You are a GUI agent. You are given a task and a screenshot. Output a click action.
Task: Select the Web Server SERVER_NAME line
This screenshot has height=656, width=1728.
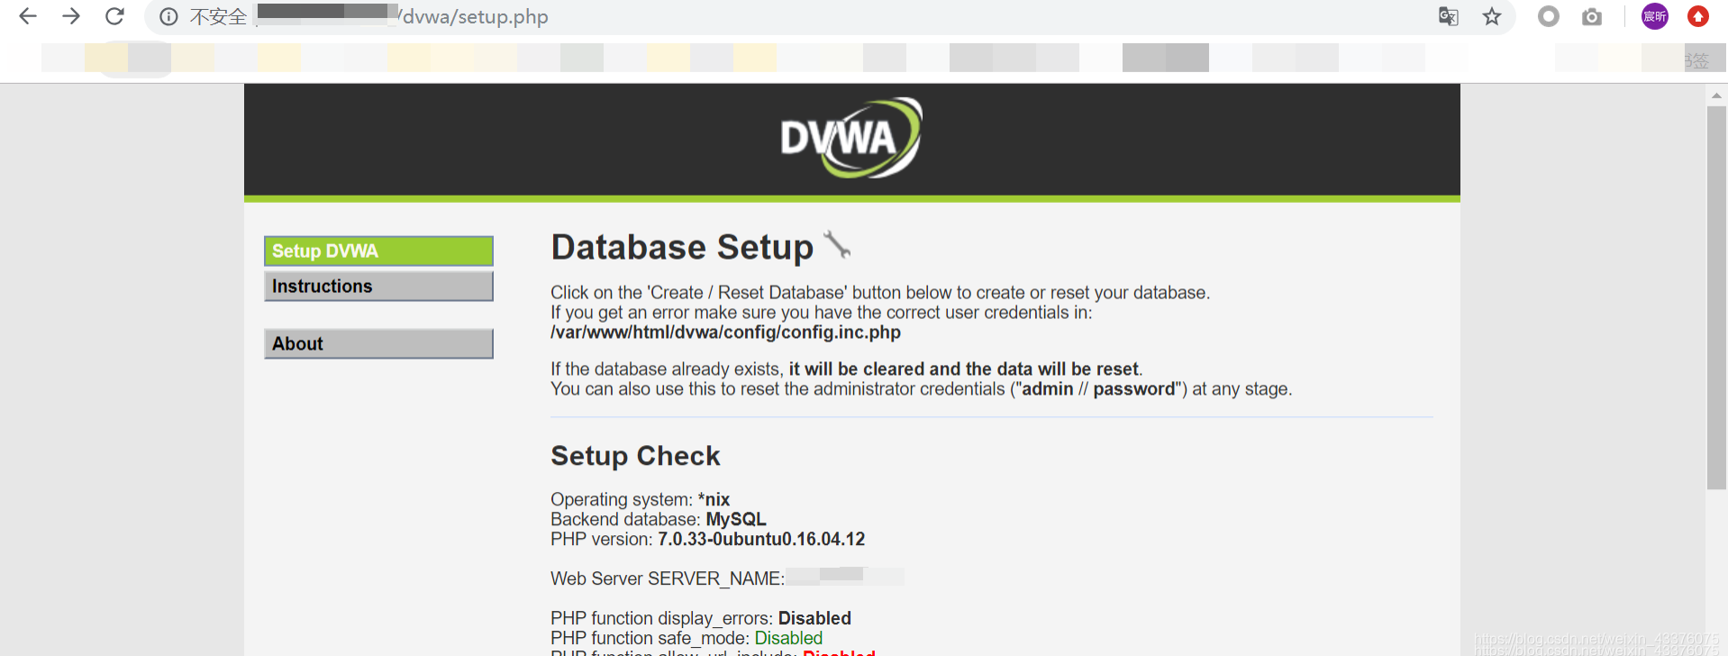(727, 579)
